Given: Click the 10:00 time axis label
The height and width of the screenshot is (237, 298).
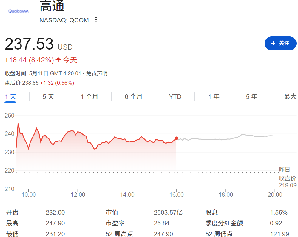Looking at the screenshot, I should point(29,195).
